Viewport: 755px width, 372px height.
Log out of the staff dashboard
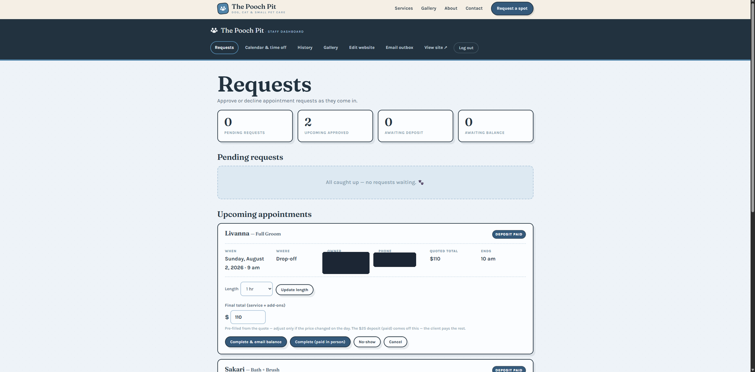click(466, 48)
